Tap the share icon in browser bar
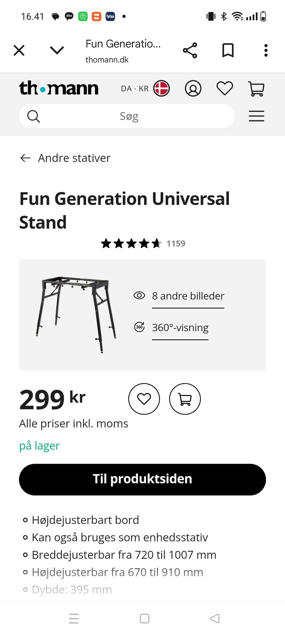Viewport: 285px width, 636px height. pyautogui.click(x=190, y=50)
